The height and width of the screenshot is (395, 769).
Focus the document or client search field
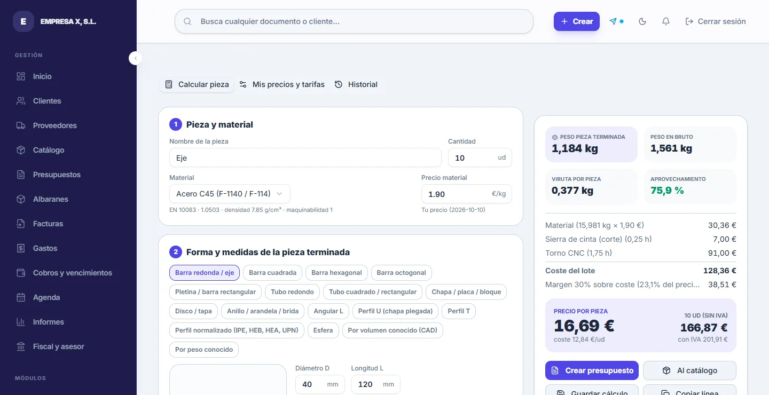(x=354, y=21)
